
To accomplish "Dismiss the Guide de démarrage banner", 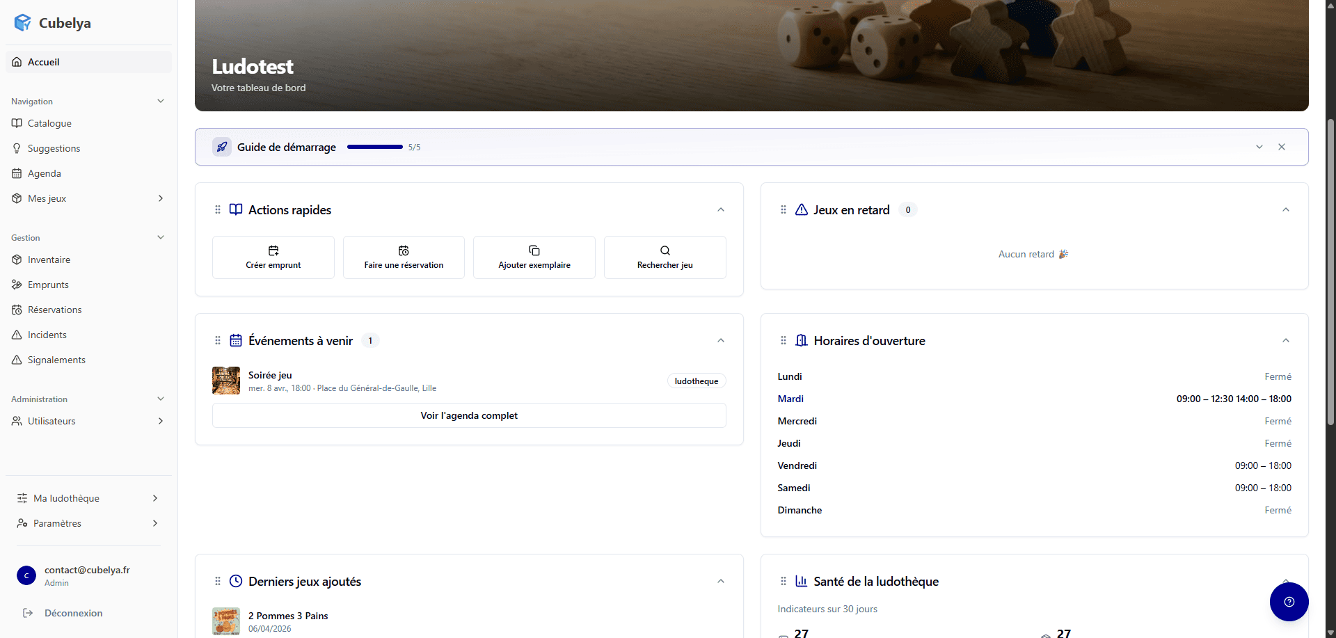I will [x=1282, y=147].
